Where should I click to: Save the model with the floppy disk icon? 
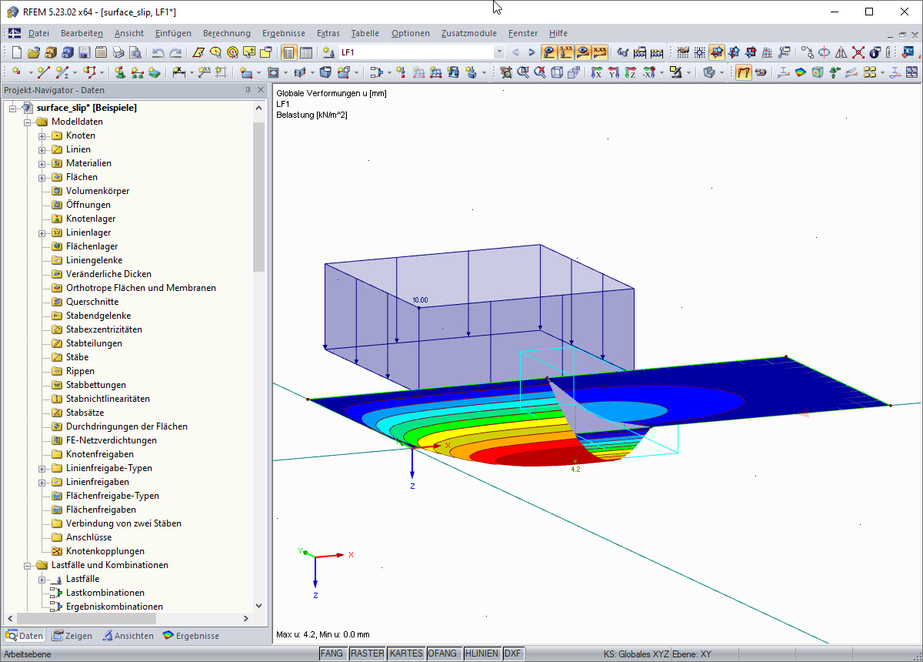(84, 52)
